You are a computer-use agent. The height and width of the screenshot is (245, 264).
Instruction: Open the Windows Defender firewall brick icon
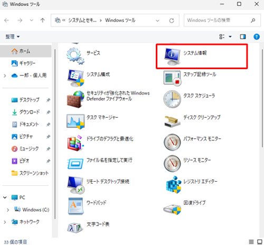[x=76, y=99]
